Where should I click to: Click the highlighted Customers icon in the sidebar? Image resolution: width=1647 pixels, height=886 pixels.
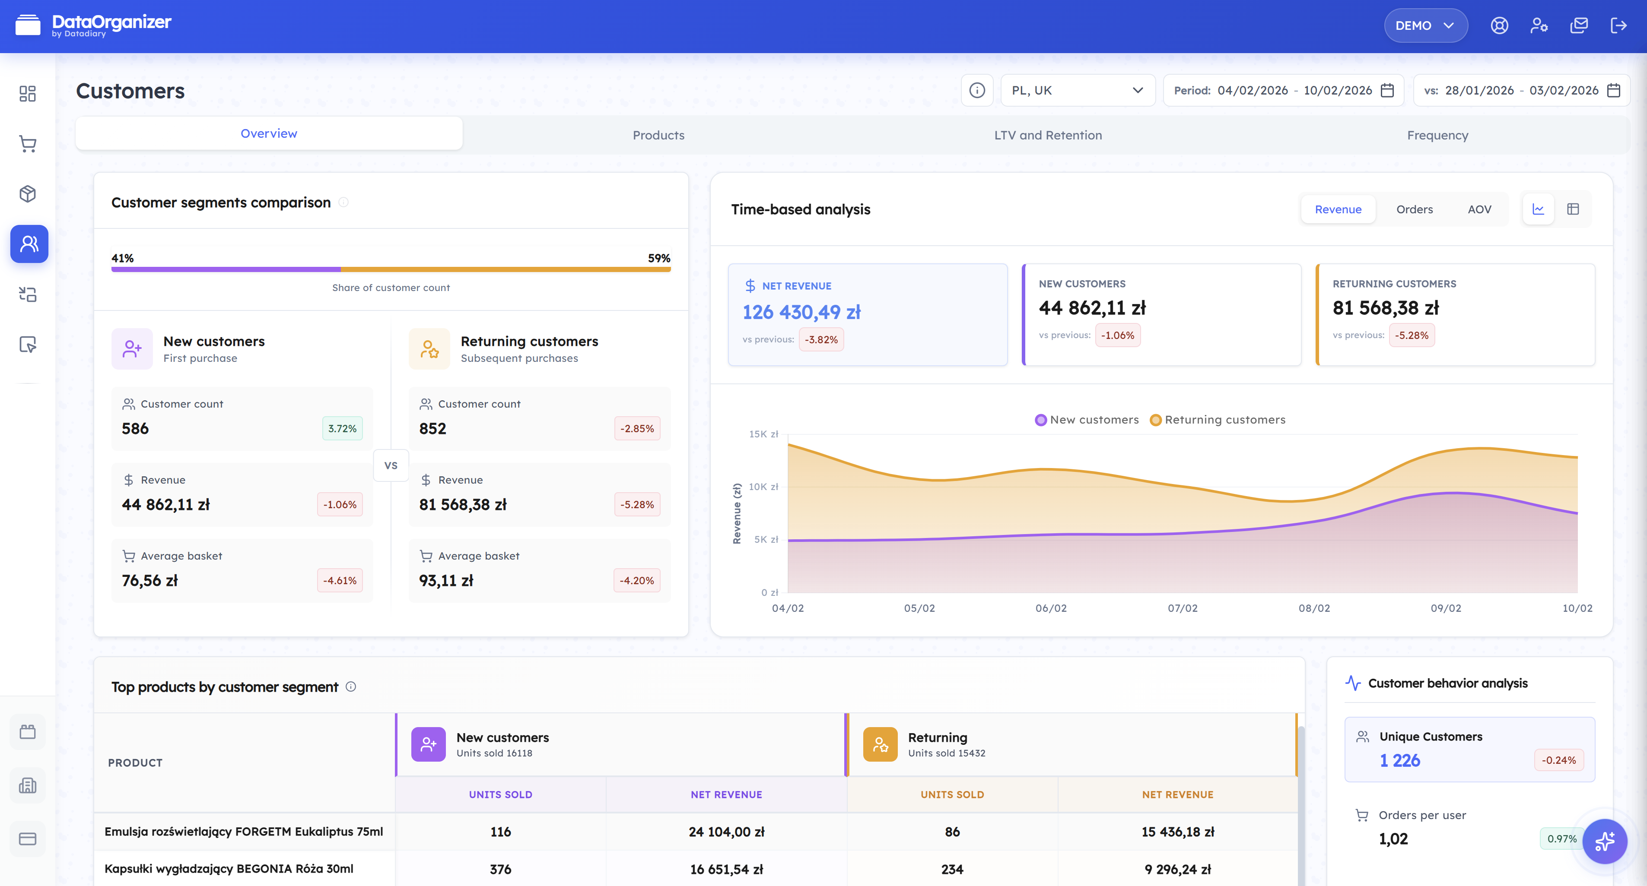point(29,244)
